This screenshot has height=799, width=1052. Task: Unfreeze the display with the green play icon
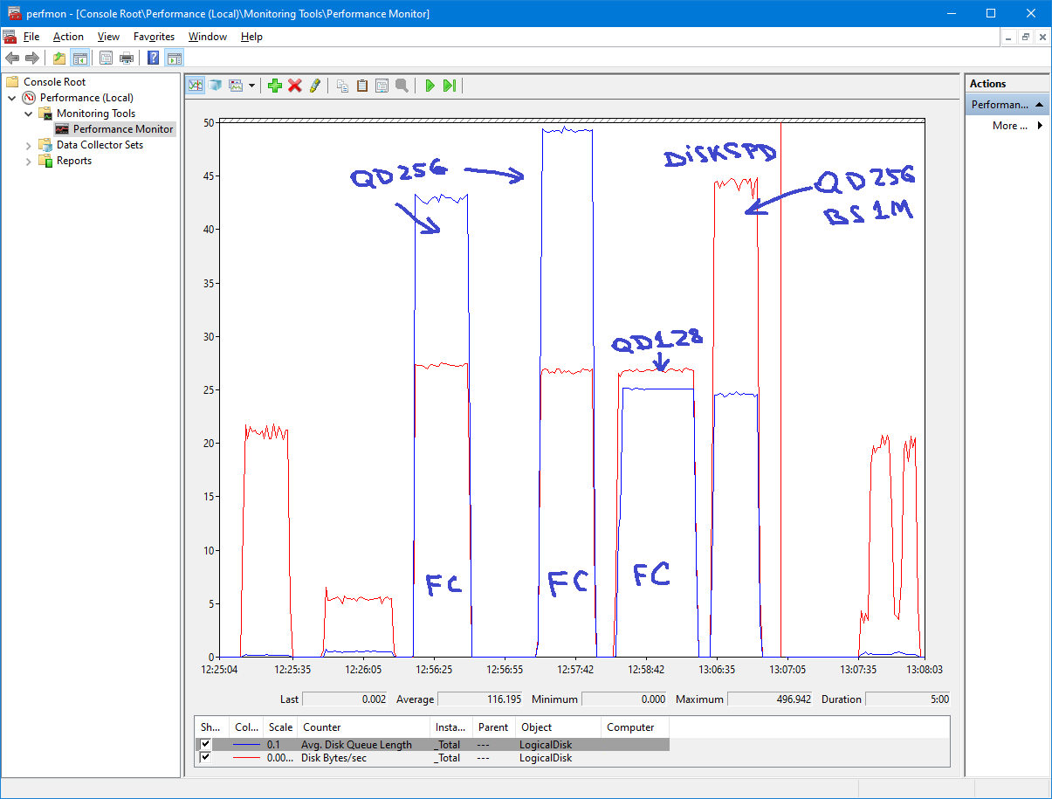pos(430,85)
